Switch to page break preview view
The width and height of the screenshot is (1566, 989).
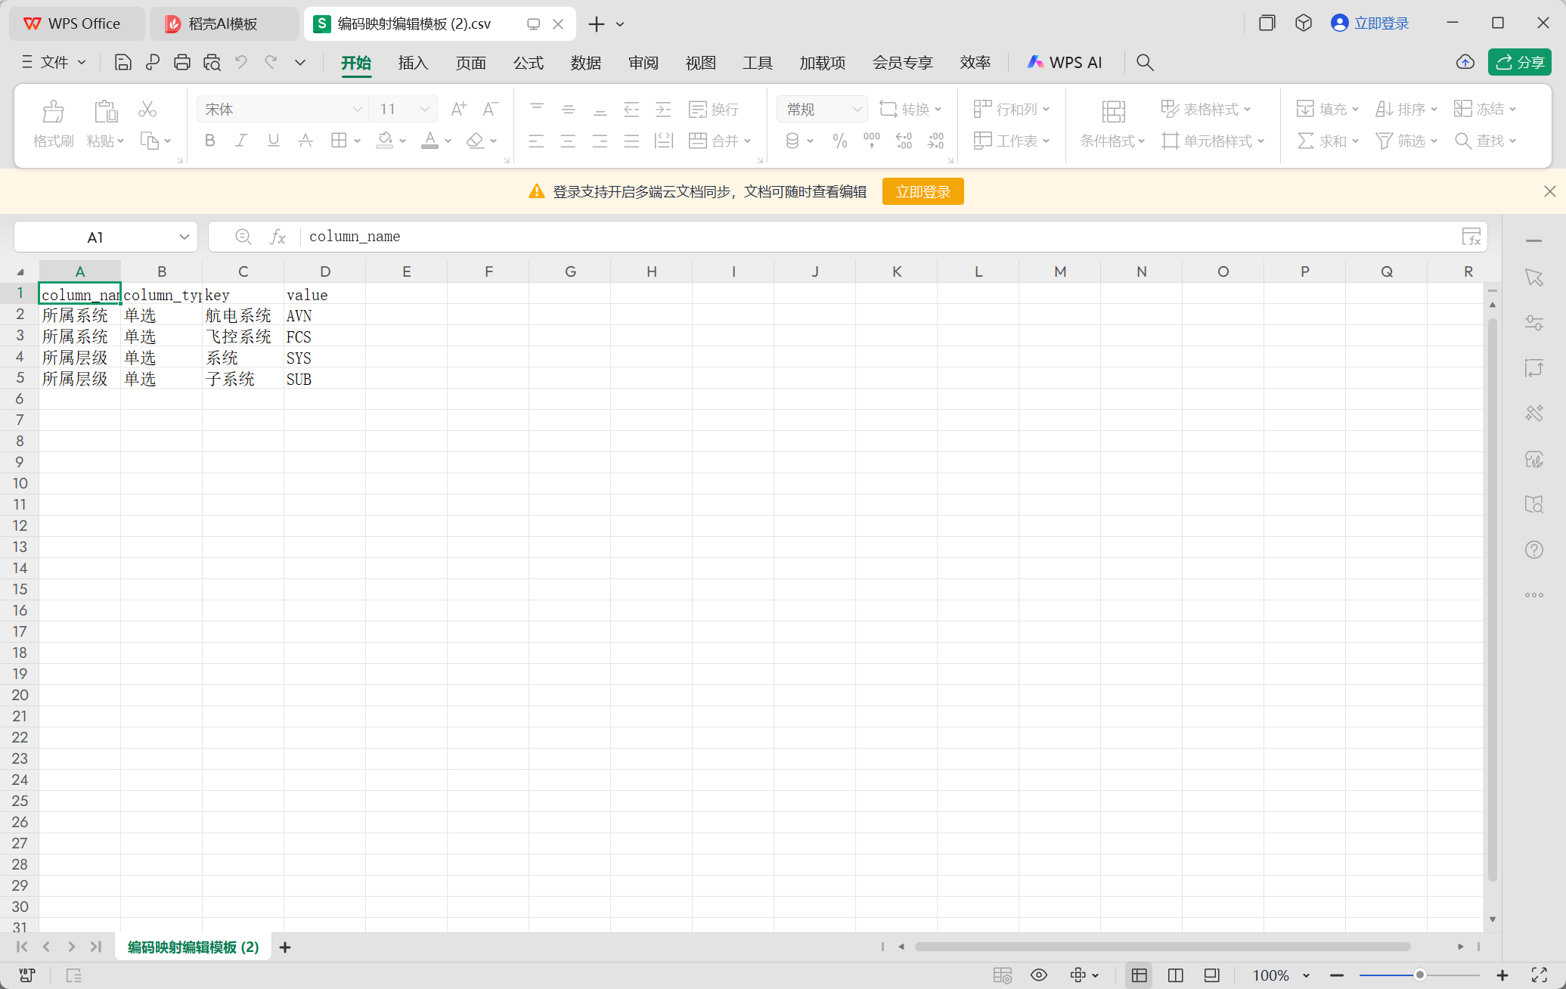(1175, 975)
